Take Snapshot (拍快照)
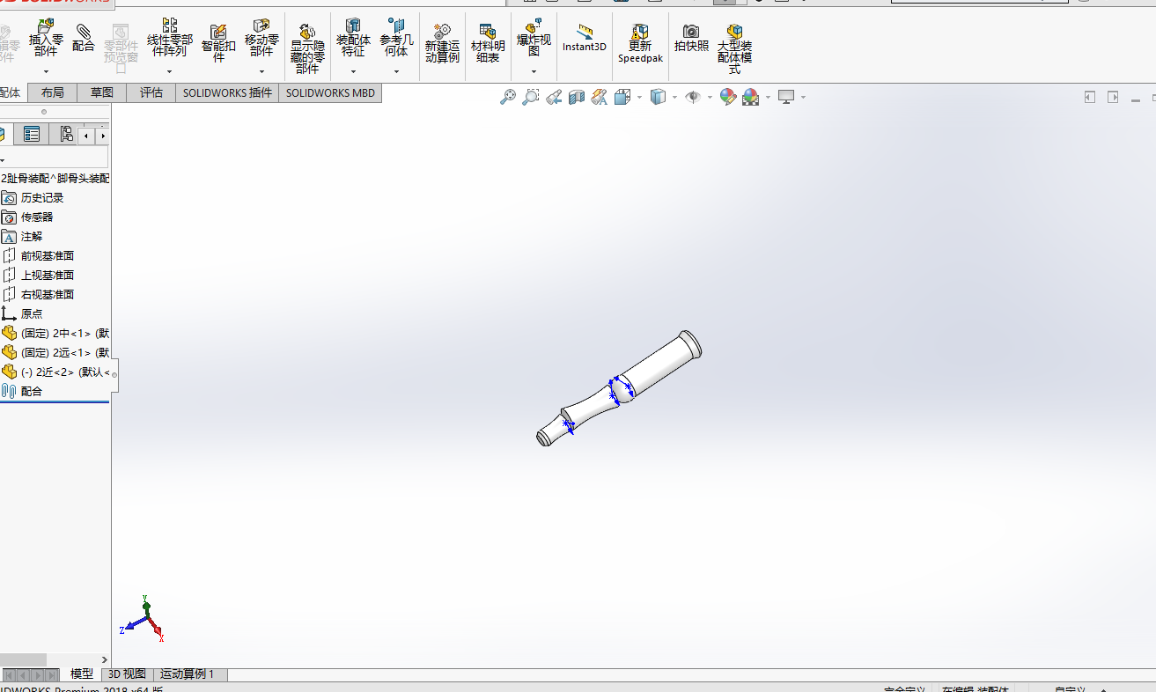The image size is (1156, 692). click(x=691, y=39)
